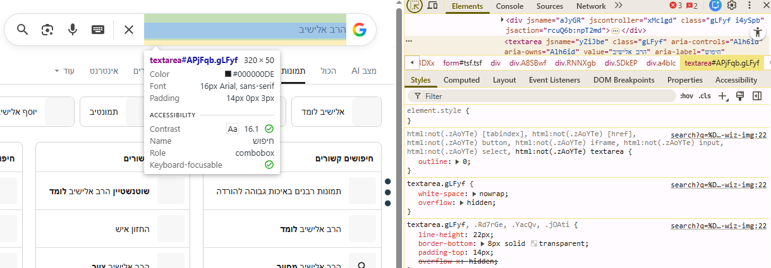Start voice search with microphone icon

click(73, 30)
